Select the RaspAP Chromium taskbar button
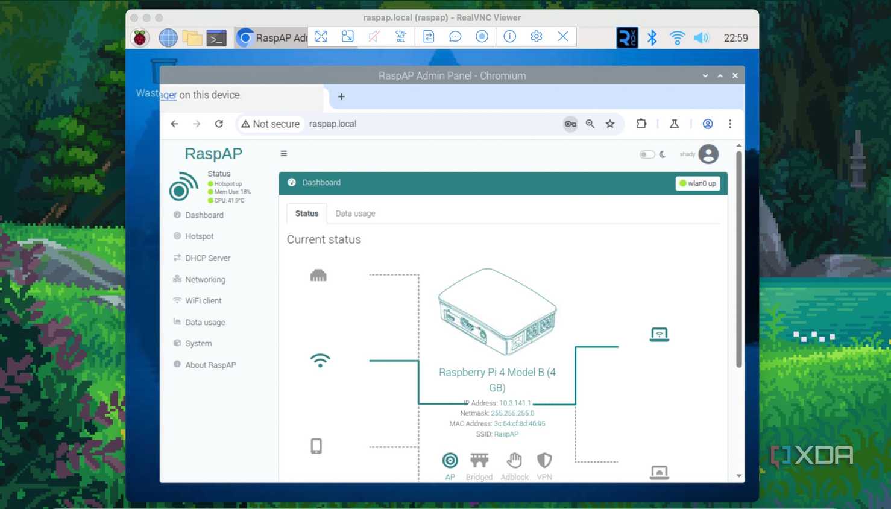Viewport: 891px width, 509px height. point(271,38)
